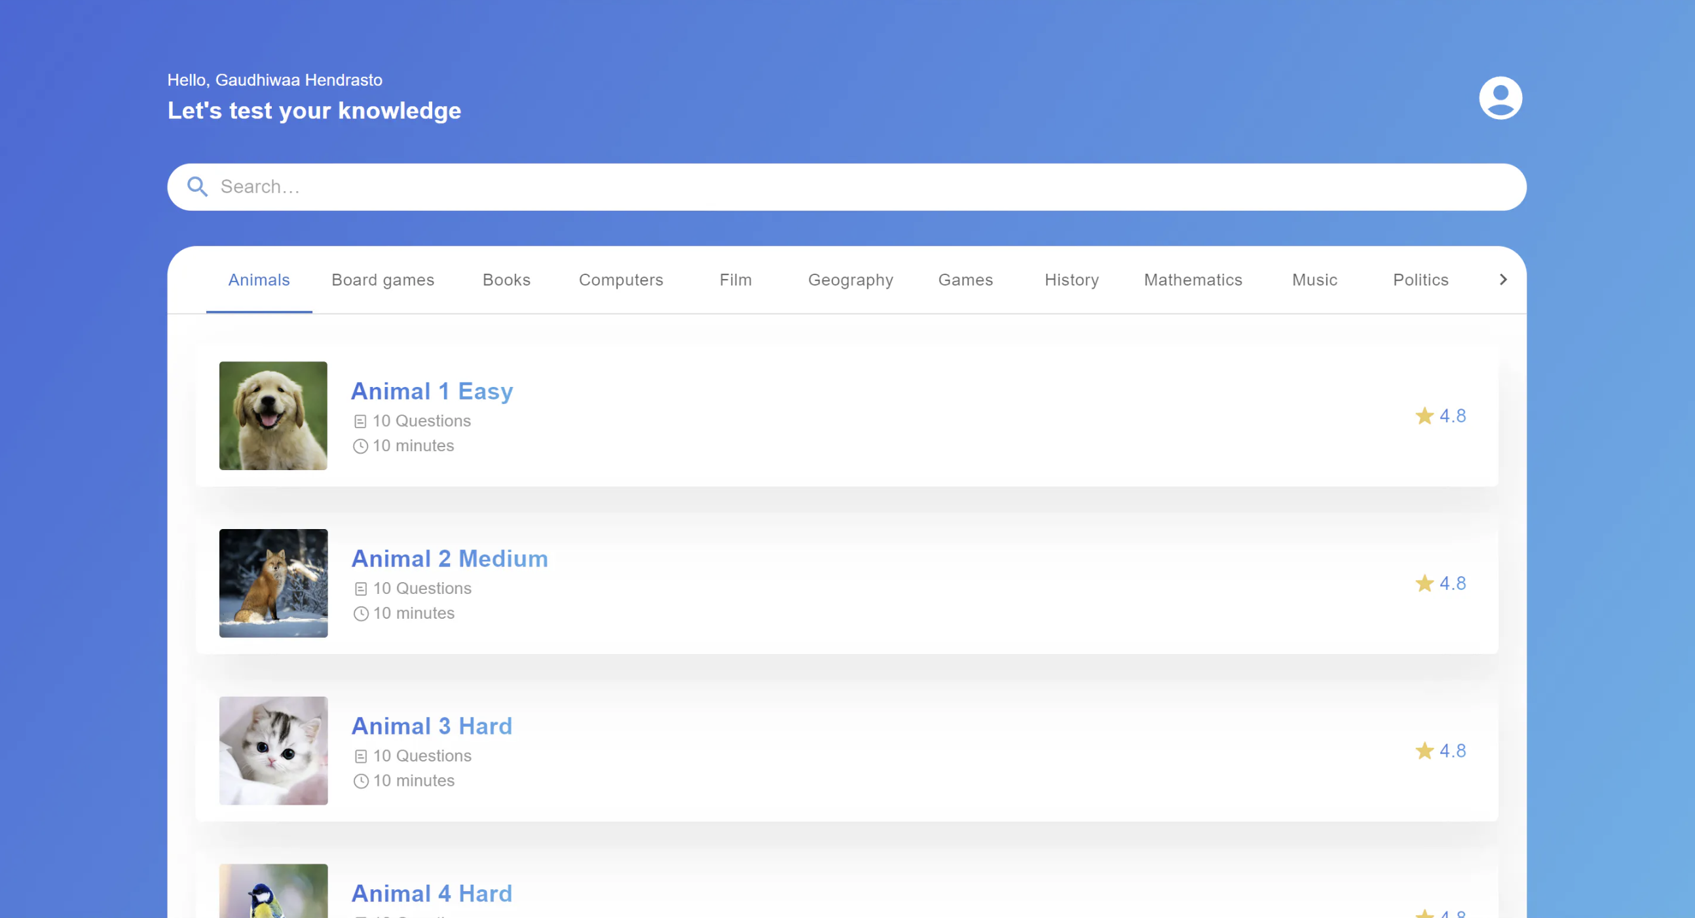Click the star icon on Animal 2 Medium

click(x=1425, y=583)
